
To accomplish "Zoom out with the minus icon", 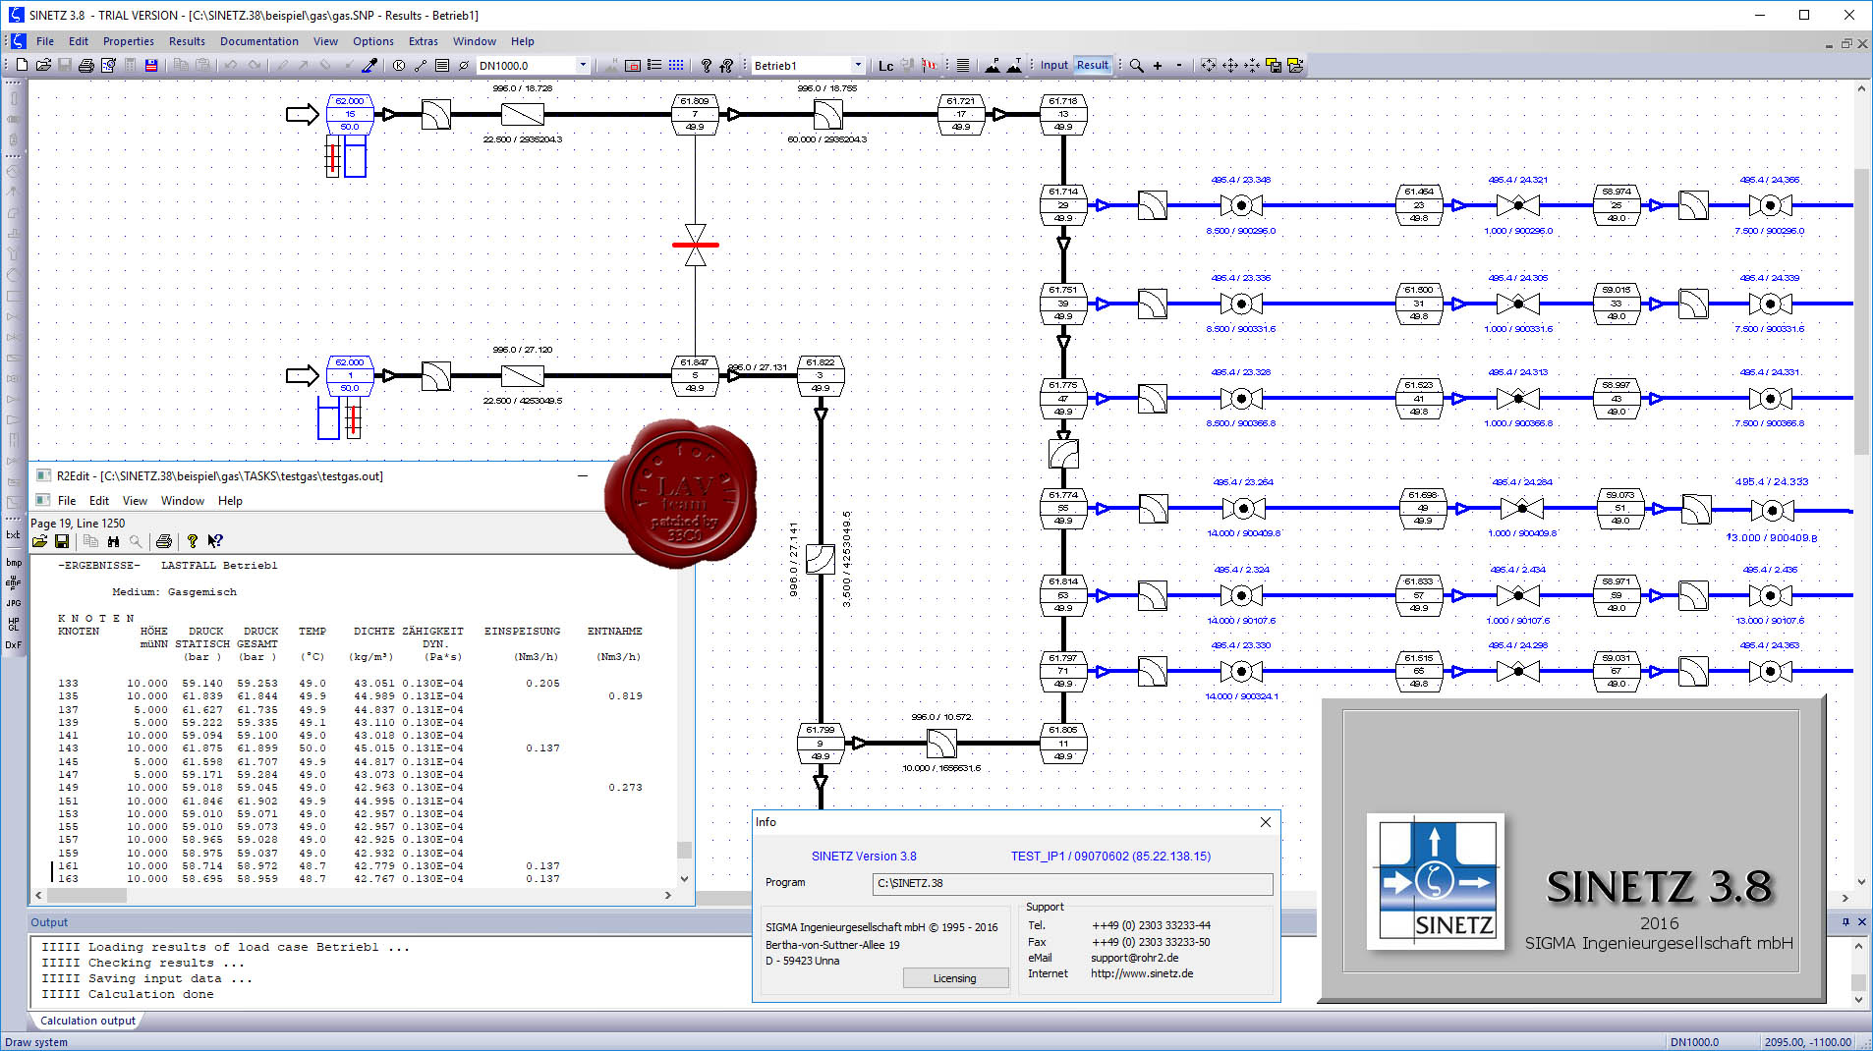I will tap(1180, 65).
